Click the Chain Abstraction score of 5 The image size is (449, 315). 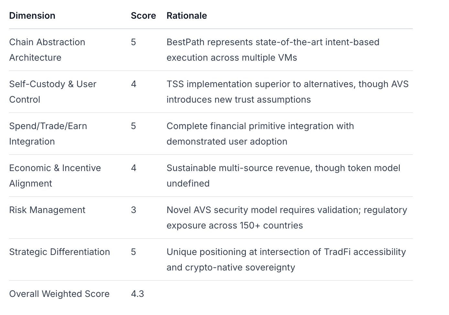[x=134, y=42]
